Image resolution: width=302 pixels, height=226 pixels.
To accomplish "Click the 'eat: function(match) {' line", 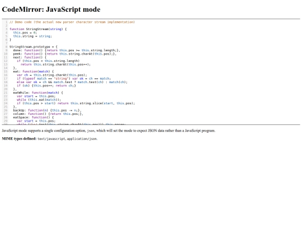I will tap(34, 71).
